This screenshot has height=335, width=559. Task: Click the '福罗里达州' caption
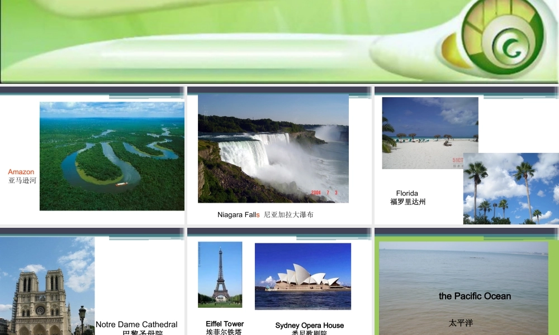(408, 202)
